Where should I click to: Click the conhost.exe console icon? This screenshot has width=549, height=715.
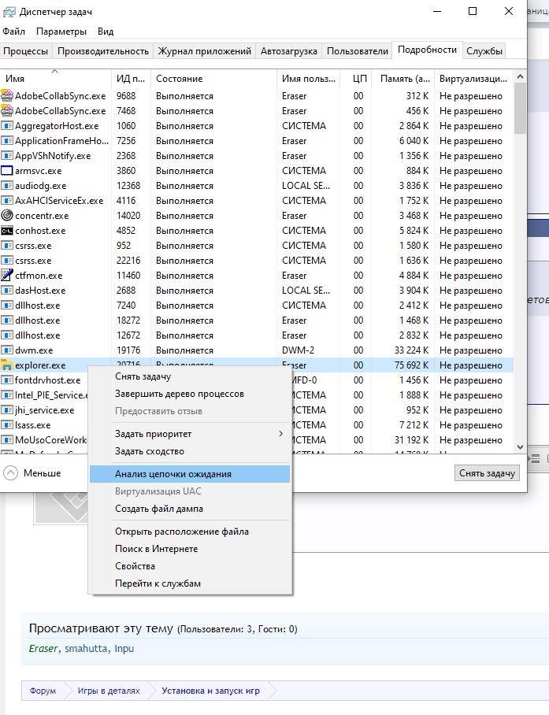[x=7, y=231]
